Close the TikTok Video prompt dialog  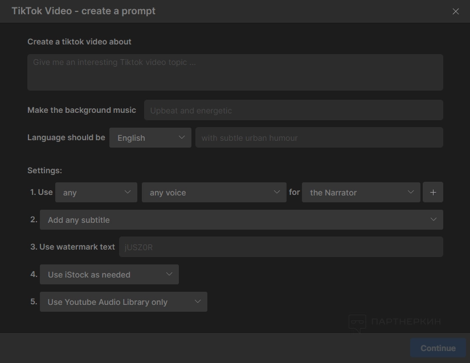click(x=456, y=11)
